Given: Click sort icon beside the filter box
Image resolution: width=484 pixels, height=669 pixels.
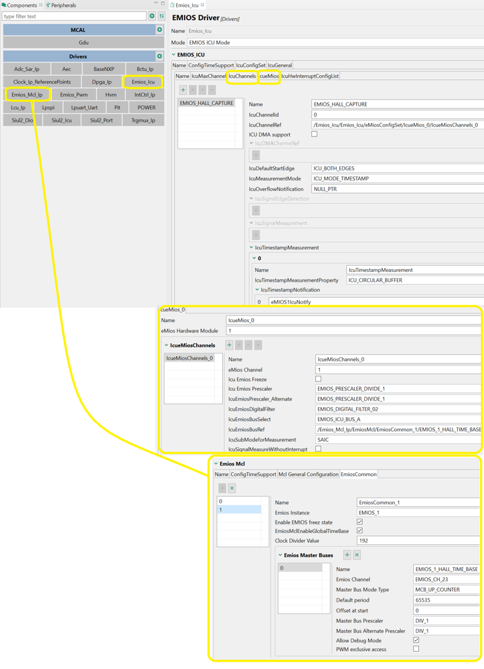Looking at the screenshot, I should (161, 16).
